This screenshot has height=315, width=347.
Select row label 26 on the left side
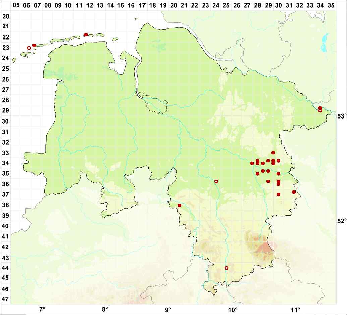[6, 79]
